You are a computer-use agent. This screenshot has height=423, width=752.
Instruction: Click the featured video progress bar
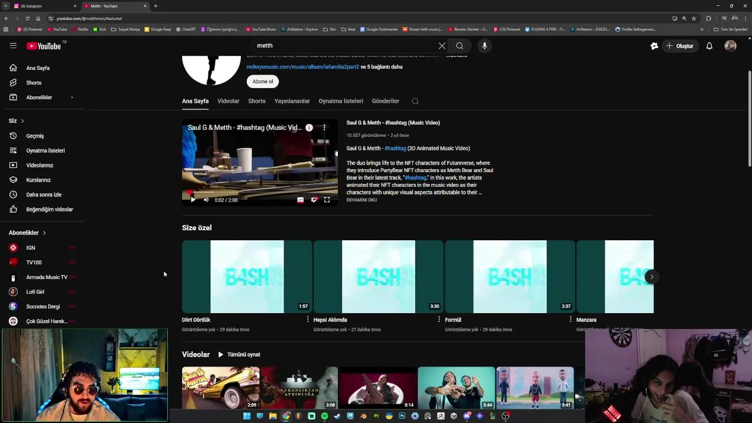[260, 192]
